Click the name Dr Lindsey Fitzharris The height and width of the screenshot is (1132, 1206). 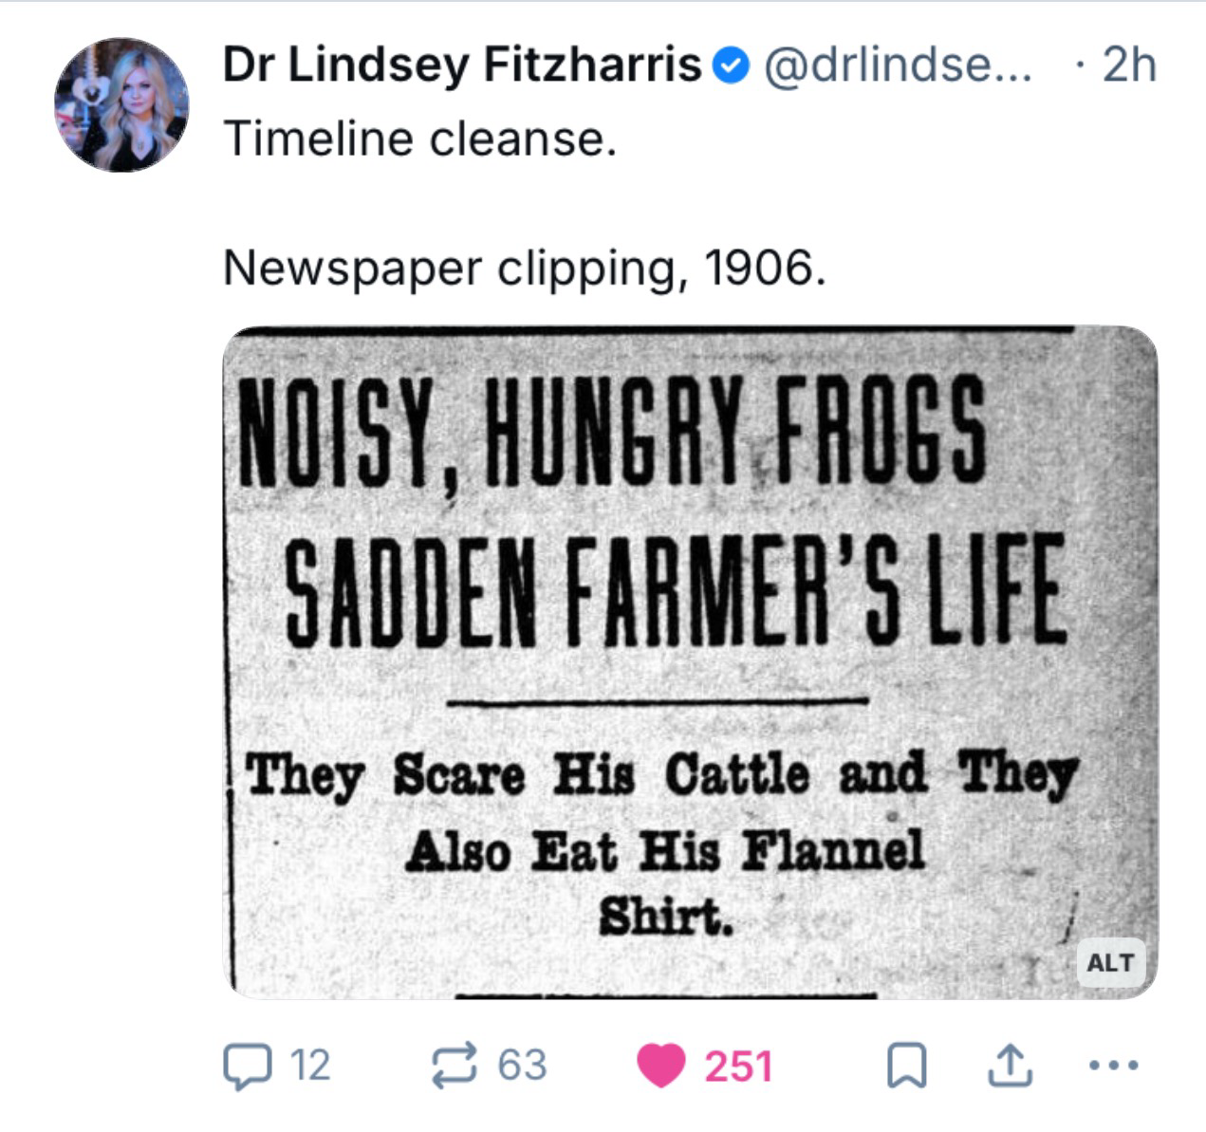(462, 65)
